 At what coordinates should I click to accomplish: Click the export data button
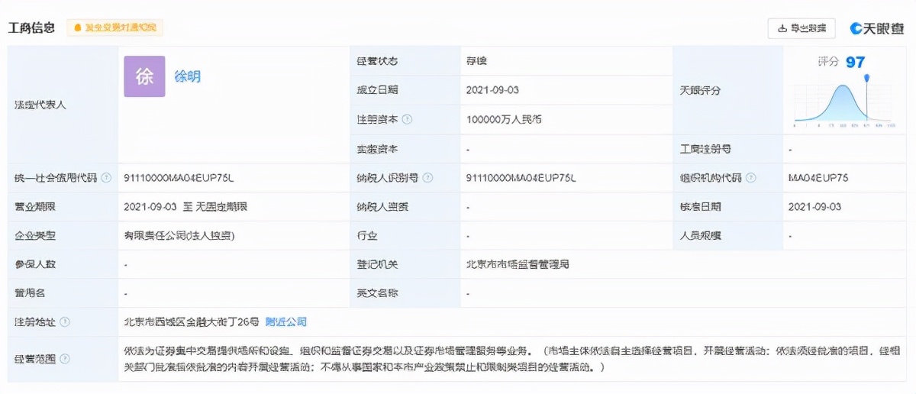(801, 28)
